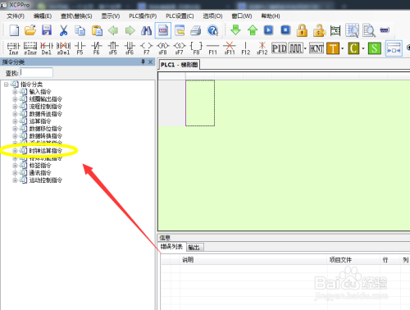The image size is (410, 310).
Task: Select the 运算指令 tree item
Action: tap(40, 121)
